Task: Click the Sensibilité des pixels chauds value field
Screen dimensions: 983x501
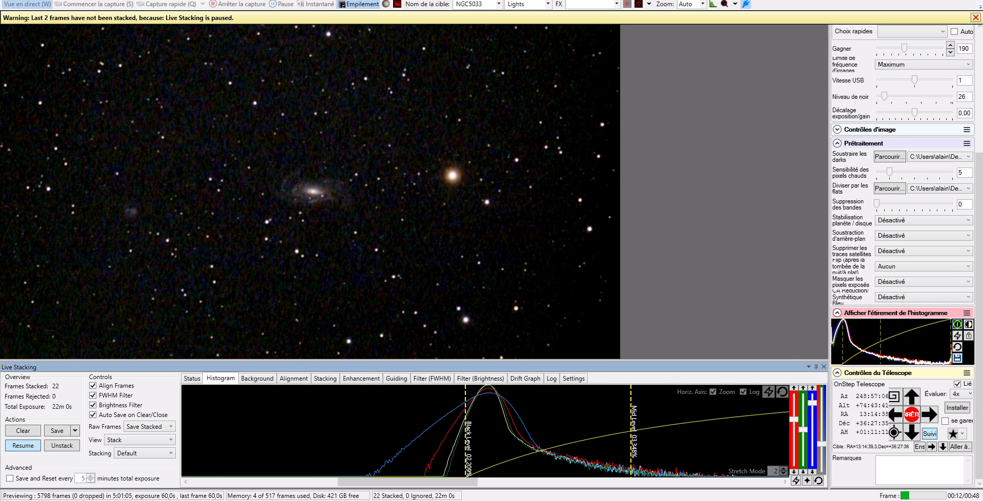Action: pos(964,173)
